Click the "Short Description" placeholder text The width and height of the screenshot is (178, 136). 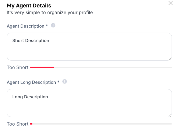pyautogui.click(x=31, y=41)
